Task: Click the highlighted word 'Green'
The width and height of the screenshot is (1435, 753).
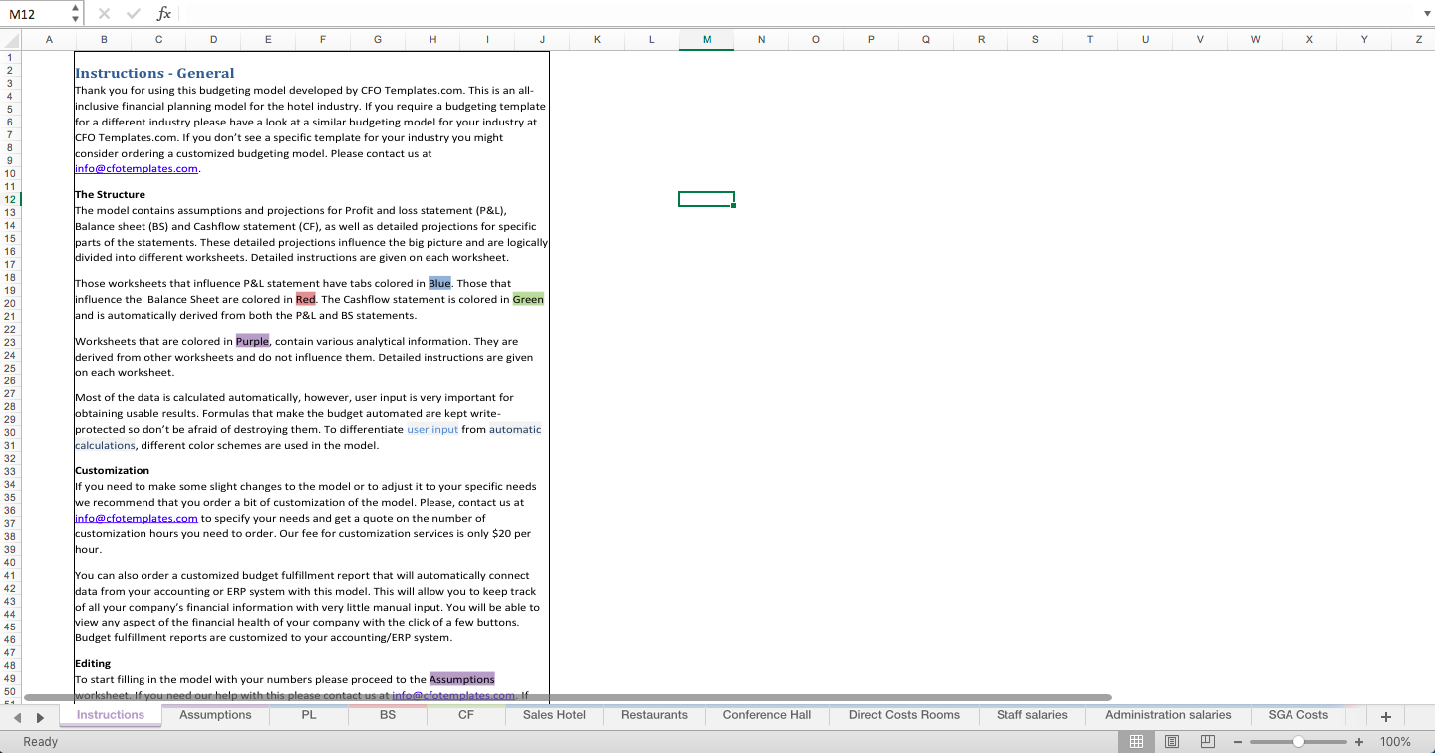Action: pyautogui.click(x=528, y=299)
